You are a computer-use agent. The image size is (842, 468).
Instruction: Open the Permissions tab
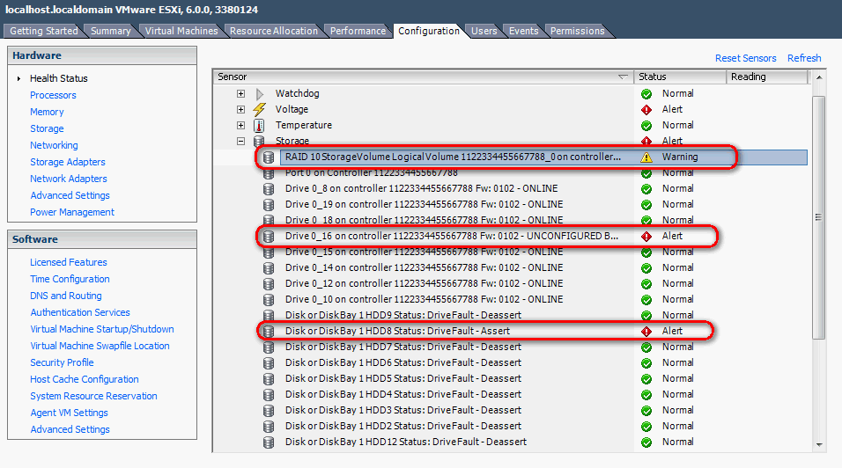577,31
